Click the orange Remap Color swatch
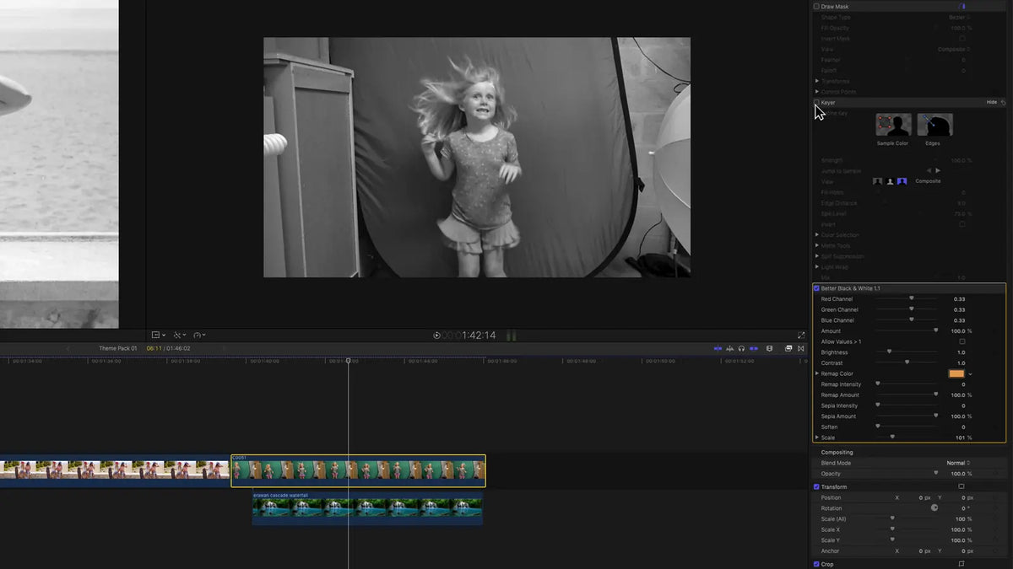The height and width of the screenshot is (569, 1013). (956, 373)
